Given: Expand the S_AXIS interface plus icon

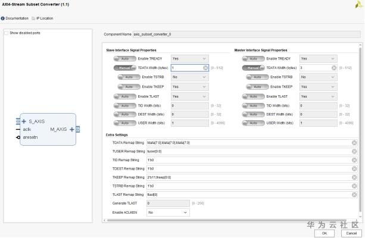Looking at the screenshot, I should pyautogui.click(x=24, y=121).
